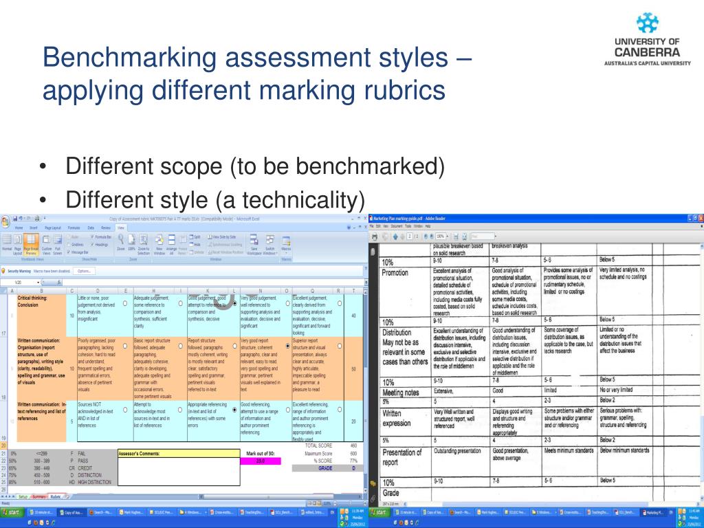
Task: Click the Excel Office button
Action: tap(5, 221)
